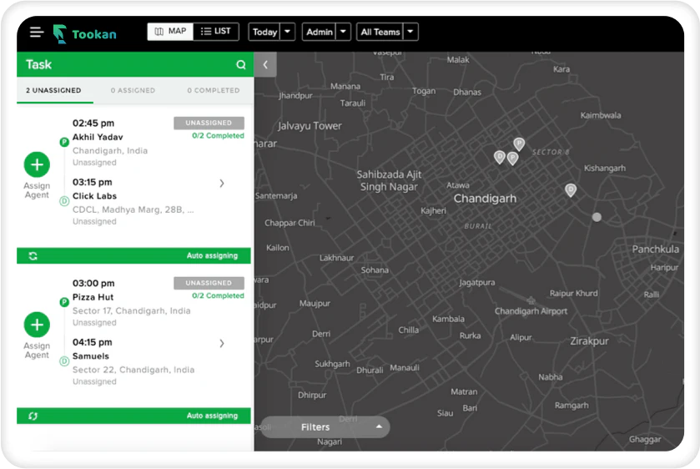Switch to MAP view
This screenshot has height=469, width=700.
click(170, 31)
